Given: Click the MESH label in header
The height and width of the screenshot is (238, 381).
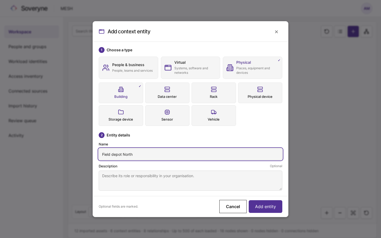Looking at the screenshot, I should 66,8.
